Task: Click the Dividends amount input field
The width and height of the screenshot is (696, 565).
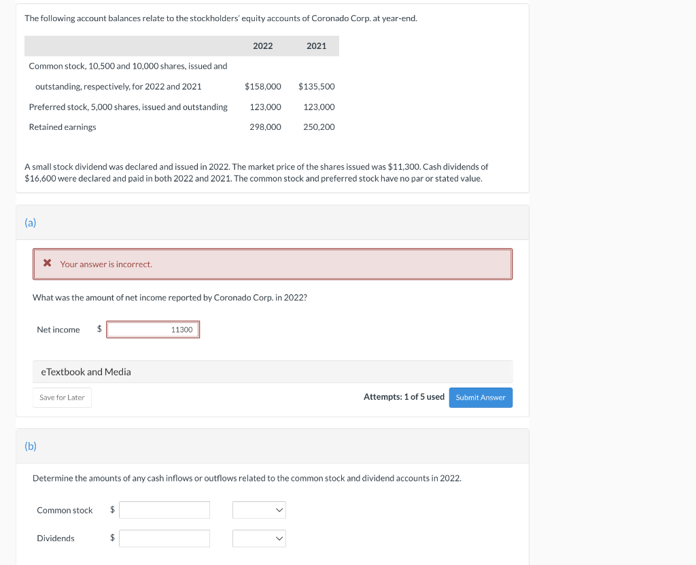Action: click(x=164, y=538)
